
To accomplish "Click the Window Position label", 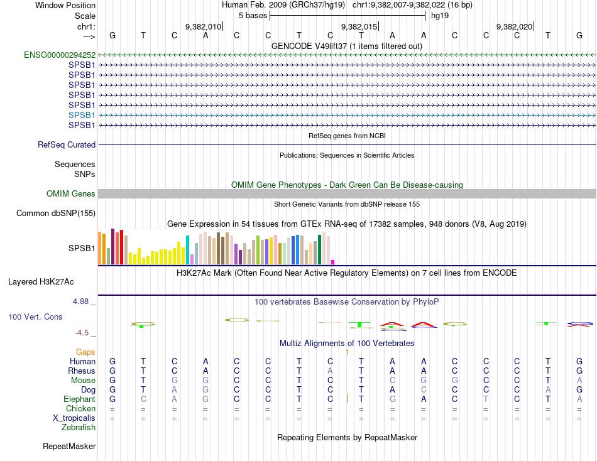I will (x=65, y=5).
